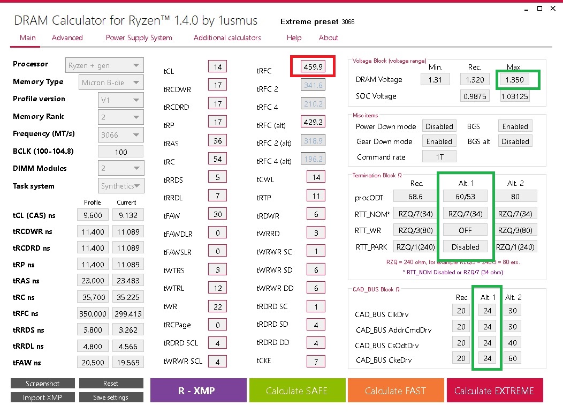The height and width of the screenshot is (413, 563).
Task: Click tFAW ns Current value 19.569
Action: pos(128,362)
